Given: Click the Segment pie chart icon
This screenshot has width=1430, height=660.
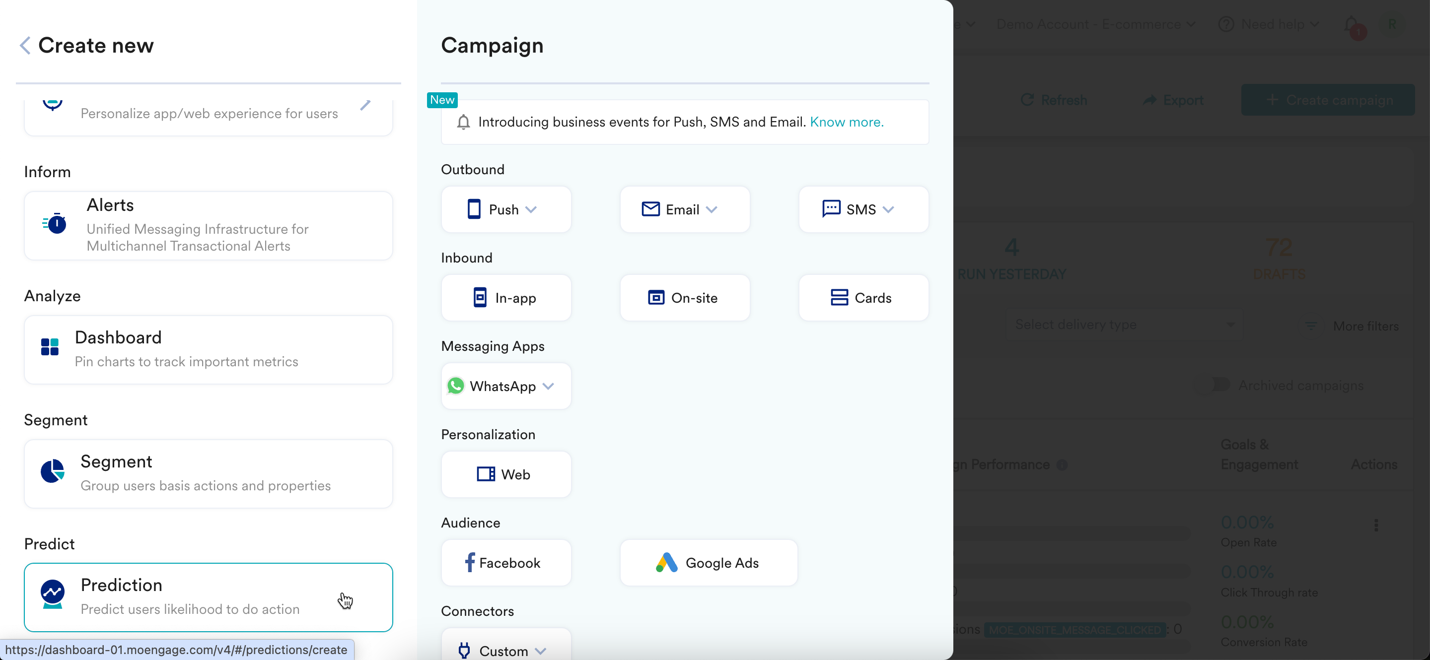Looking at the screenshot, I should [x=53, y=471].
